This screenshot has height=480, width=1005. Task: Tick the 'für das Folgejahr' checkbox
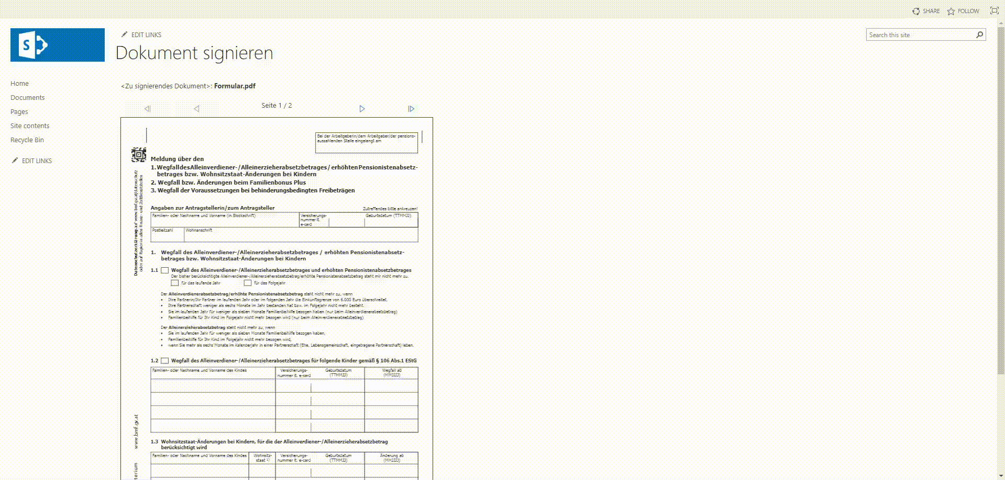pyautogui.click(x=247, y=282)
